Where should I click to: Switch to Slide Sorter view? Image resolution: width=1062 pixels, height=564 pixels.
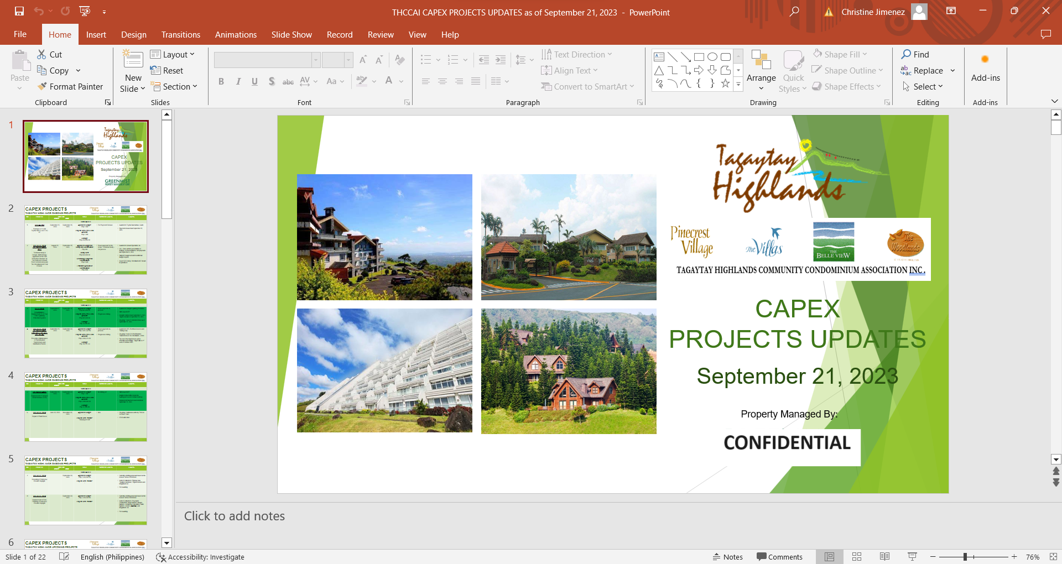click(x=857, y=557)
